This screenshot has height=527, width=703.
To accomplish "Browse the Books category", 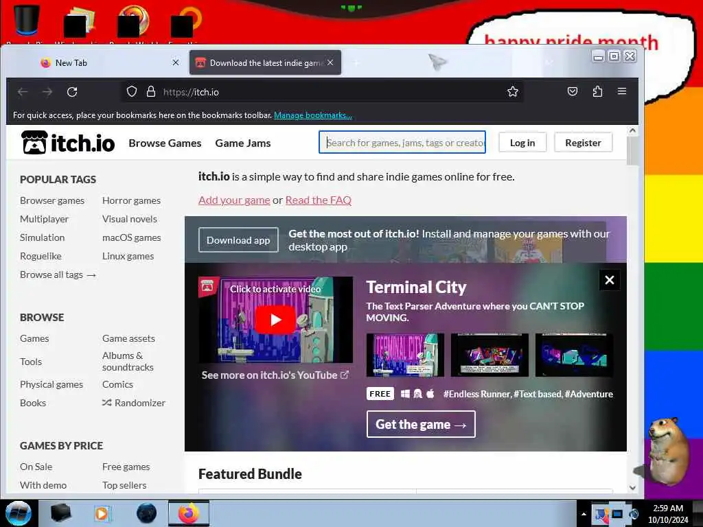I will pos(33,403).
